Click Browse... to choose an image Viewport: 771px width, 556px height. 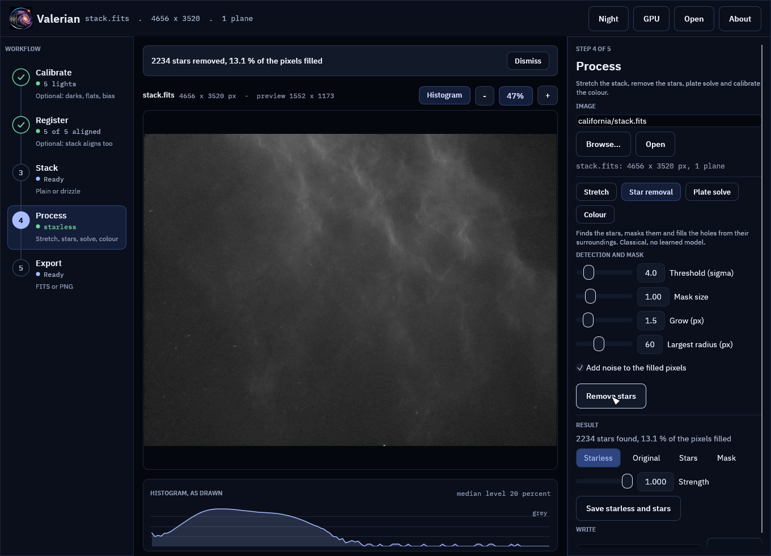(603, 144)
